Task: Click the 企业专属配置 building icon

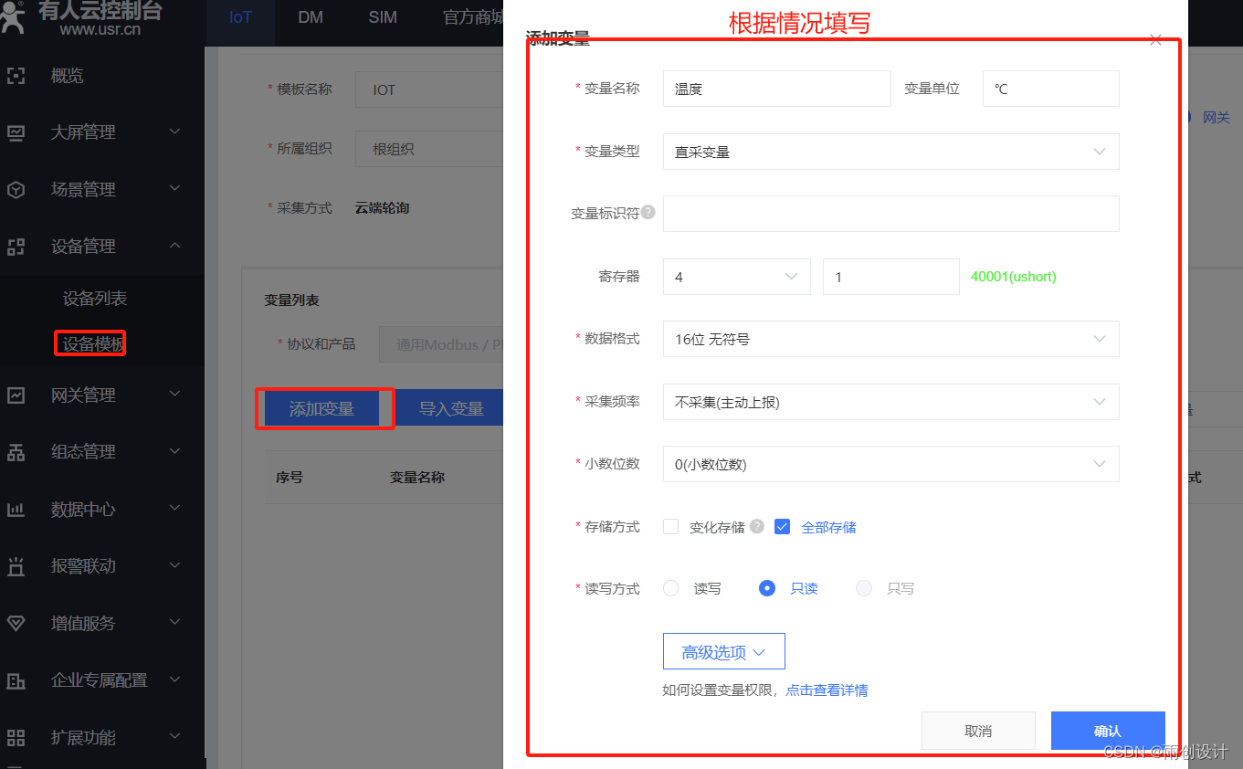Action: tap(16, 680)
